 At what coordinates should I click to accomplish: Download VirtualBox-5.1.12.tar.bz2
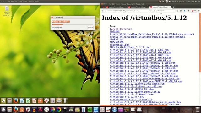click(x=127, y=97)
